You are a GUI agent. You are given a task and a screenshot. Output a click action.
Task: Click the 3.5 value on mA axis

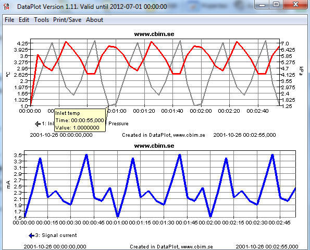[x=18, y=155]
